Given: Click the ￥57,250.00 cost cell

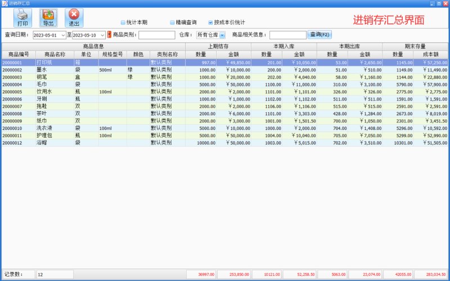Looking at the screenshot, I should [430, 62].
